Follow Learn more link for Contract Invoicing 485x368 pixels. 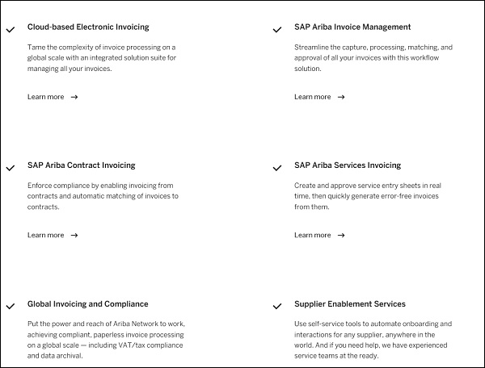coord(45,236)
